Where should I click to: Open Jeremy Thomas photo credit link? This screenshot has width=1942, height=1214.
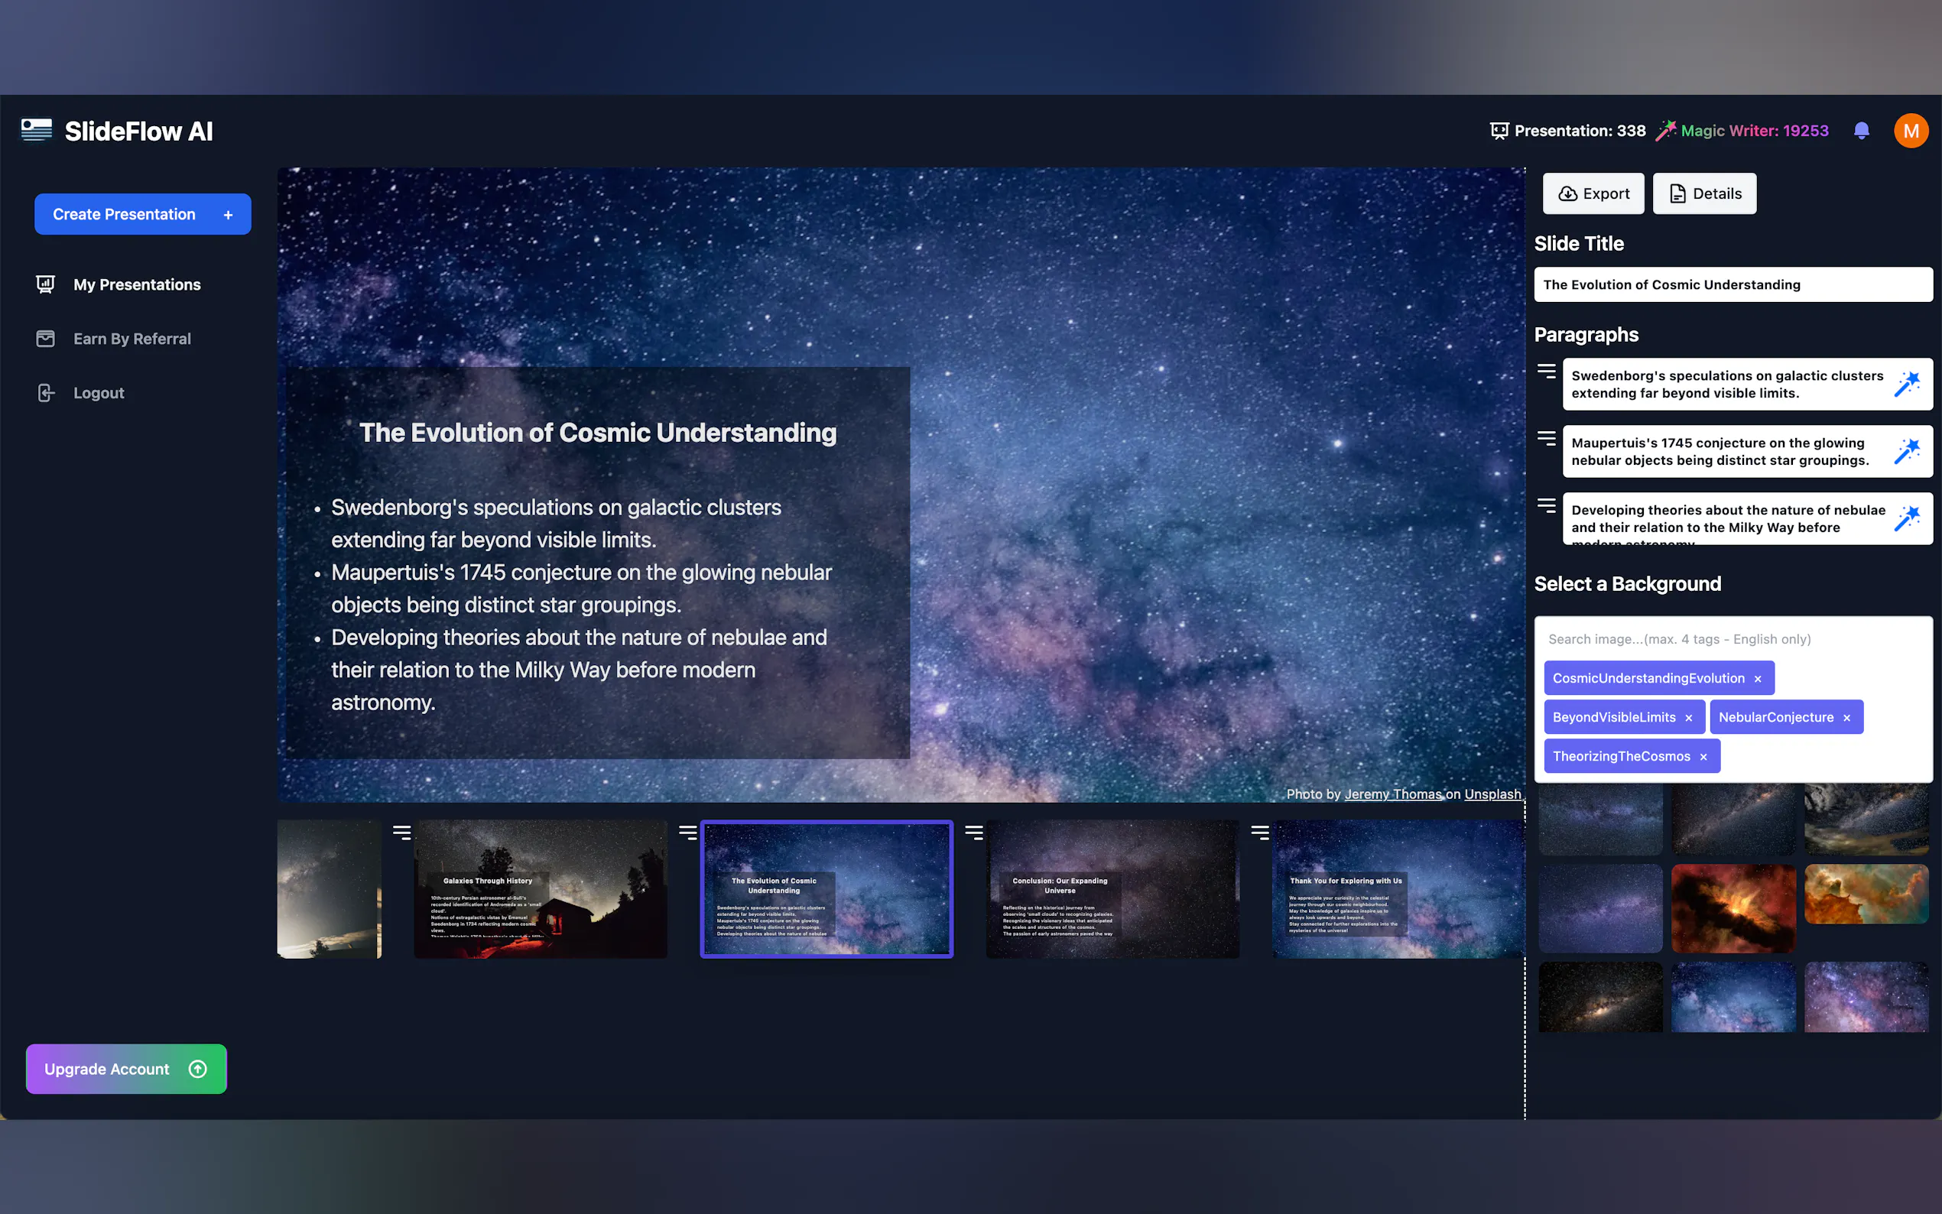[1392, 794]
